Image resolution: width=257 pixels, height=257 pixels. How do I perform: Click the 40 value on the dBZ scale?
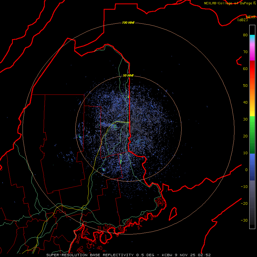245,103
